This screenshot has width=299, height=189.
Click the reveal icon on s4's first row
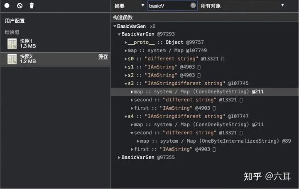tap(214, 149)
